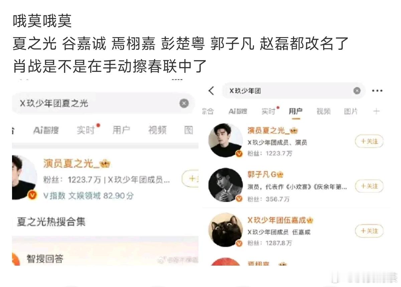Open the Ai智搜 tab on the left
Screen dimensions: 401x287
[x=46, y=130]
